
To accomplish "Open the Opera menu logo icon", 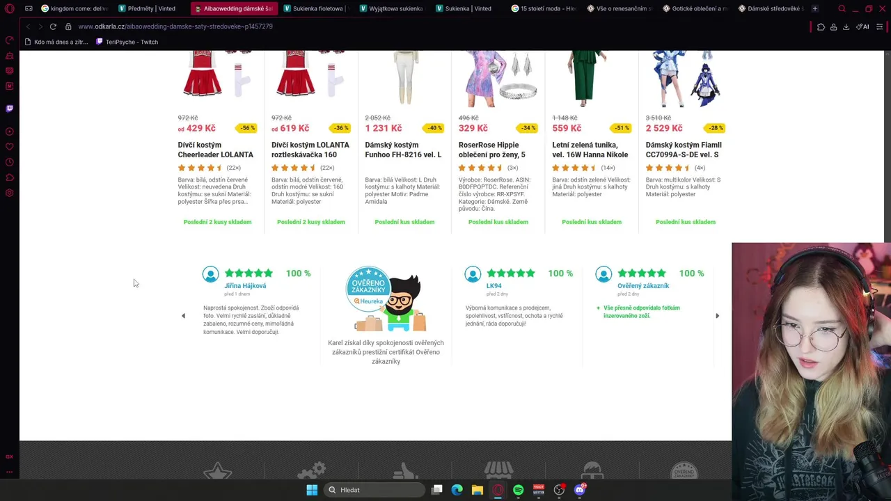I will pyautogui.click(x=10, y=8).
